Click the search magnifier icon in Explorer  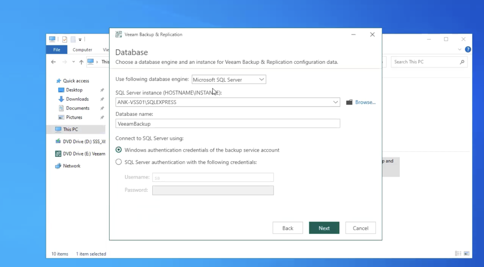[x=462, y=62]
